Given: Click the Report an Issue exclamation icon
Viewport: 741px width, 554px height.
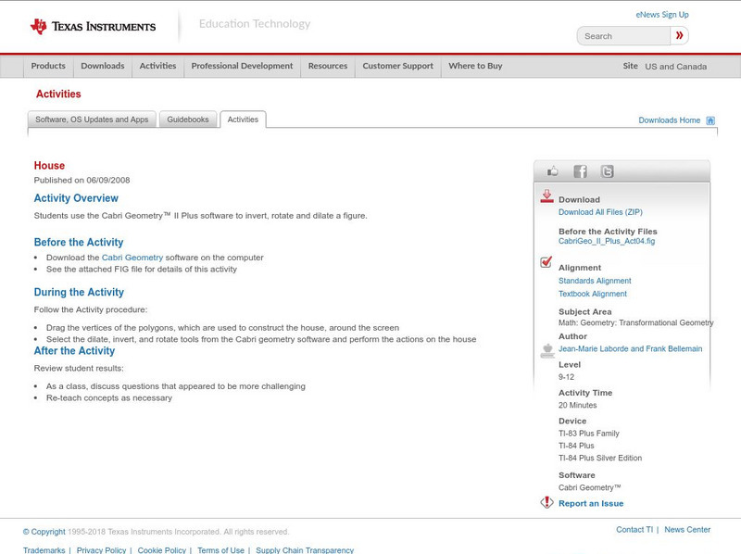Looking at the screenshot, I should point(546,502).
